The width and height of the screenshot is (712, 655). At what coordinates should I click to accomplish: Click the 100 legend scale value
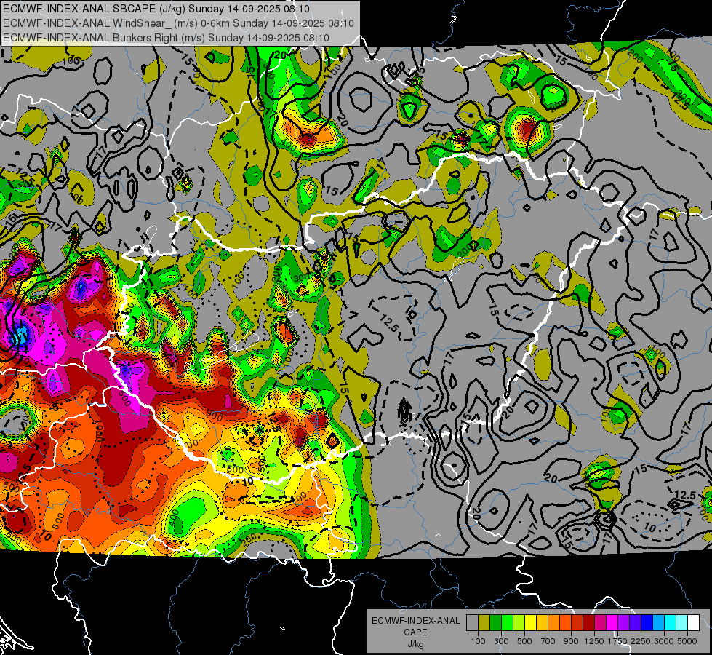coord(478,641)
